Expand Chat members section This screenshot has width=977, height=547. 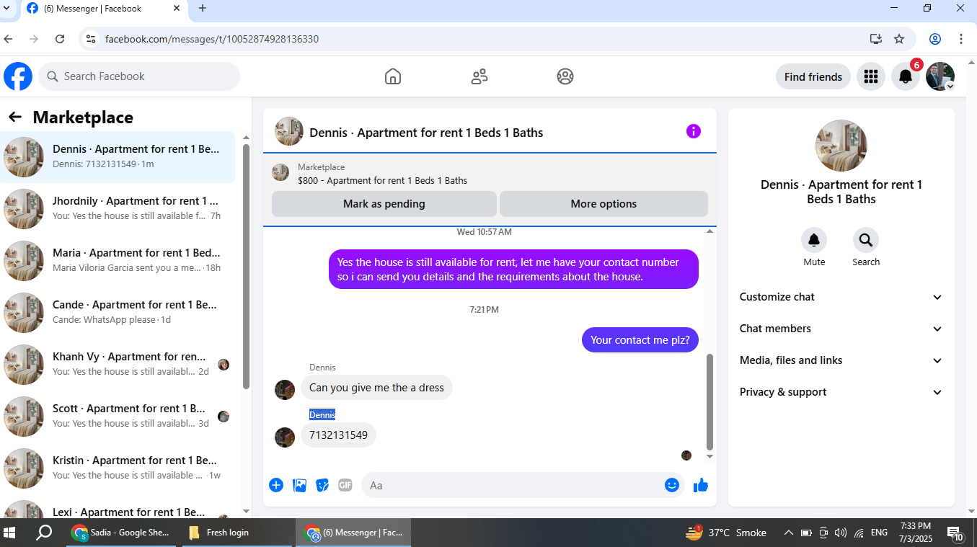pyautogui.click(x=841, y=329)
